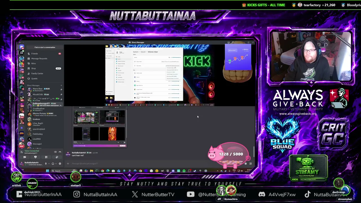Image resolution: width=361 pixels, height=203 pixels.
Task: Open Message Requests in Discord sidebar
Action: [x=45, y=58]
